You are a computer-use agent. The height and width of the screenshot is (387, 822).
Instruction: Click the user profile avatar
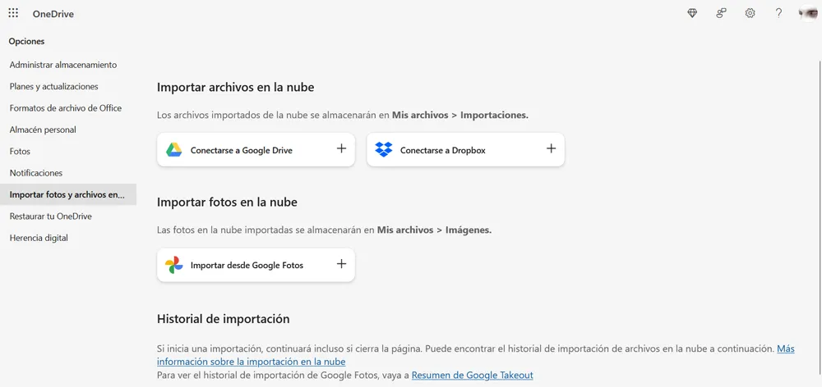(807, 13)
